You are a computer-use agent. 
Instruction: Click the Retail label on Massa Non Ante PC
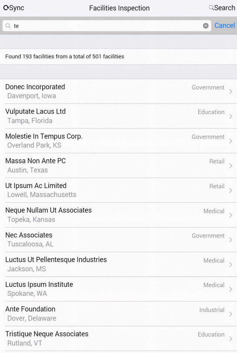pos(217,162)
